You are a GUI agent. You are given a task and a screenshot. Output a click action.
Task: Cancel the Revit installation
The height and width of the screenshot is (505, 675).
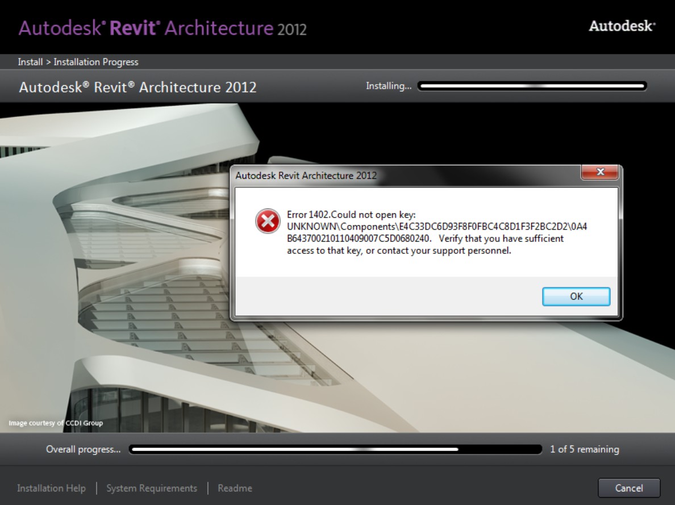(x=628, y=488)
